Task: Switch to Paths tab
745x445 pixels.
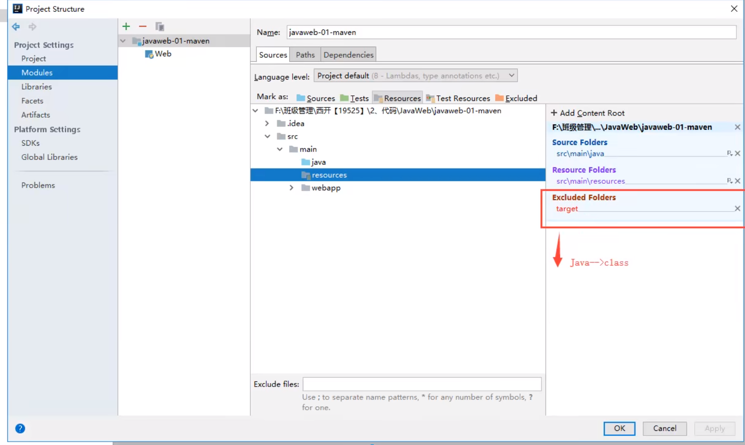Action: pos(305,55)
